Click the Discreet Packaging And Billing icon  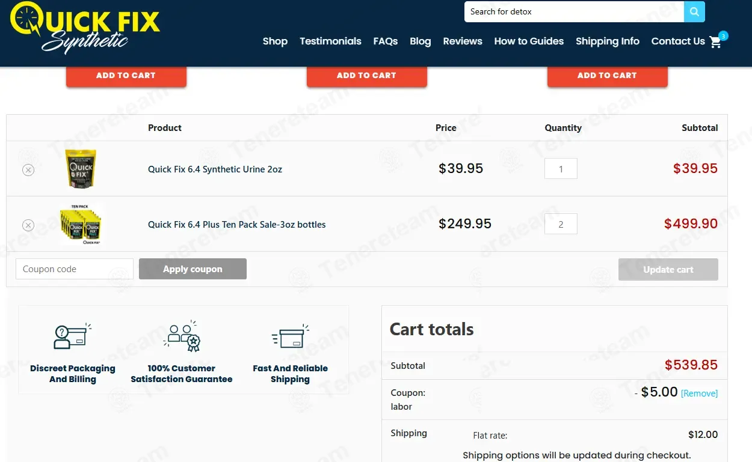[x=72, y=337]
